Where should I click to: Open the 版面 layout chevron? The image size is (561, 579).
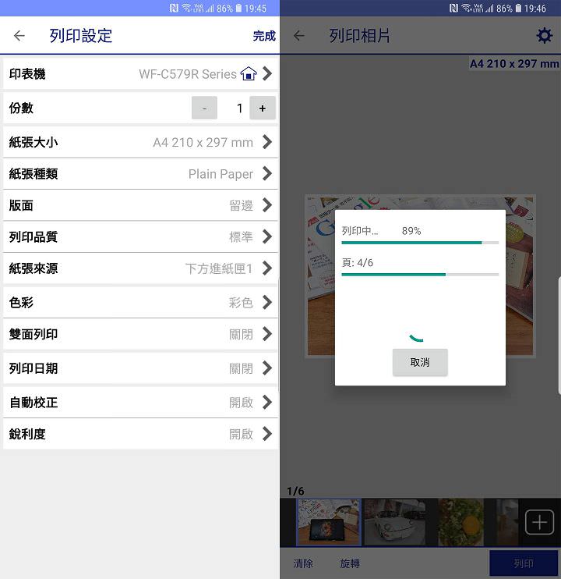[x=267, y=205]
